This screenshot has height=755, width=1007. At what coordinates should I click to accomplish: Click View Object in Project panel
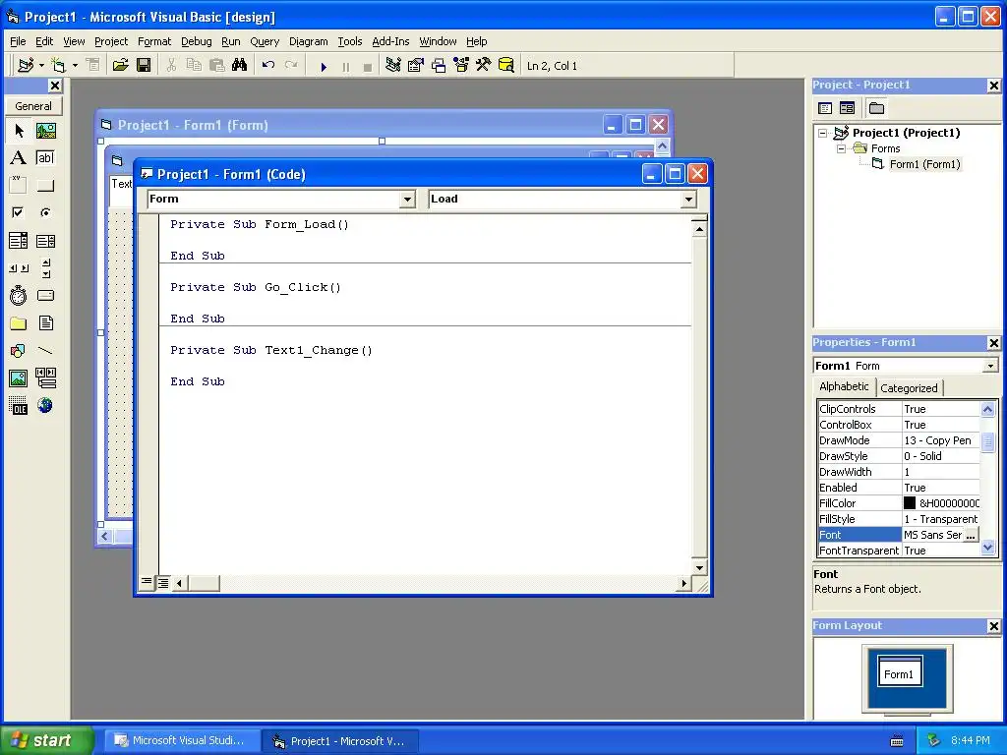847,108
